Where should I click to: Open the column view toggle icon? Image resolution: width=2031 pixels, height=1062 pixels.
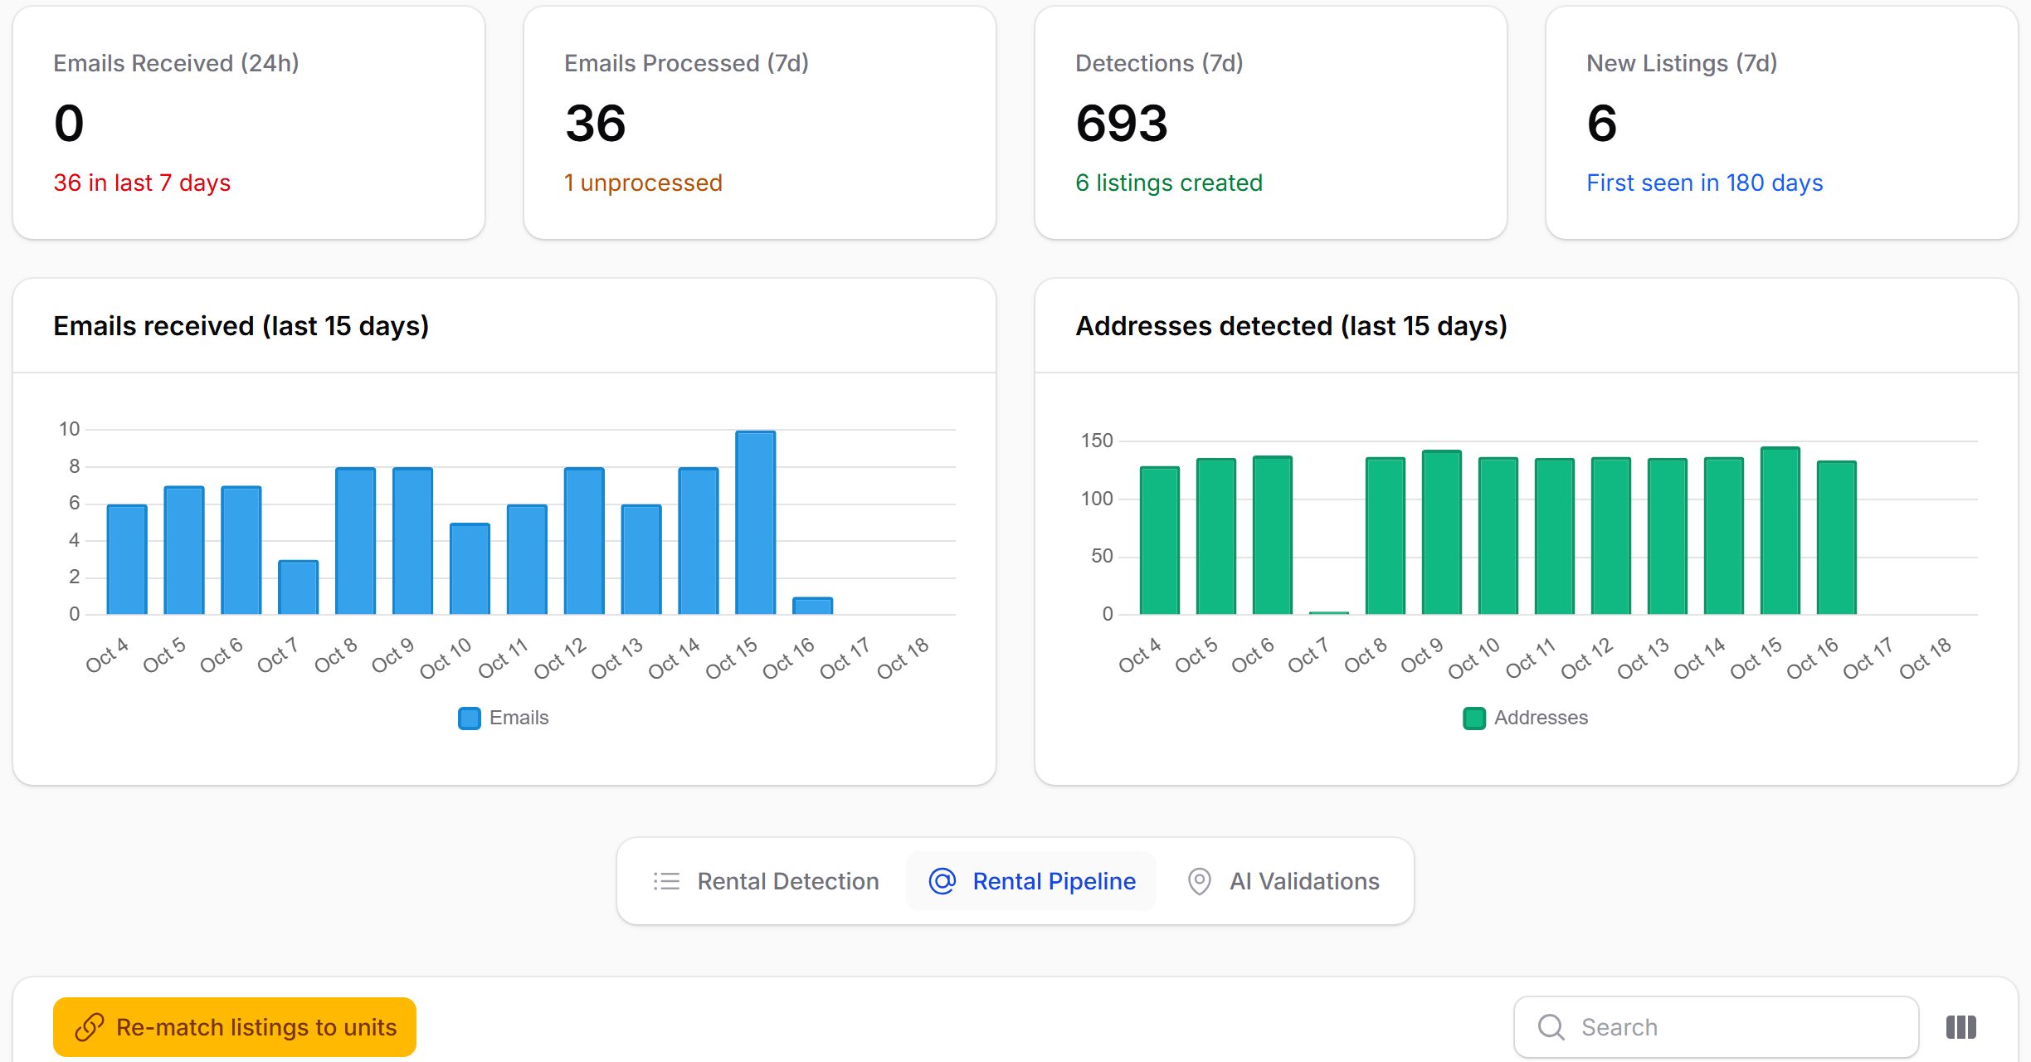click(1961, 1027)
